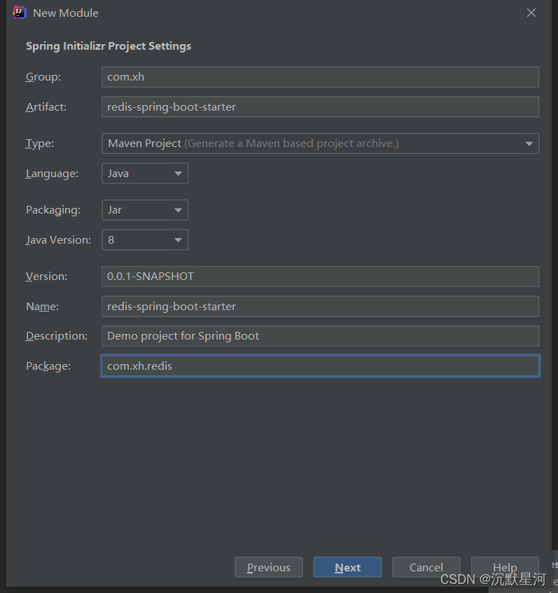Viewport: 558px width, 593px height.
Task: Open the Packaging dropdown set to Jar
Action: pyautogui.click(x=145, y=210)
